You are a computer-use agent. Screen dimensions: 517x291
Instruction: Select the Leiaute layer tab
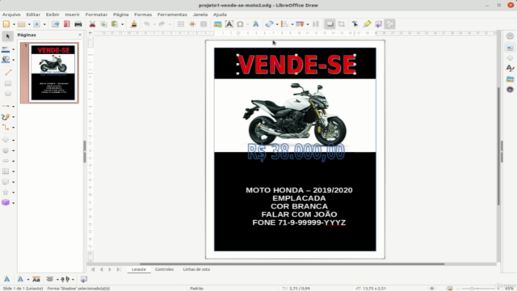(x=139, y=269)
